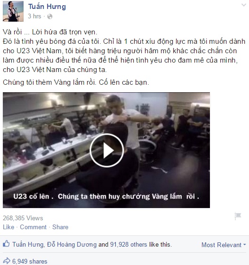Click the report flag icon
Viewport: 249px width, 265px height.
tap(238, 216)
